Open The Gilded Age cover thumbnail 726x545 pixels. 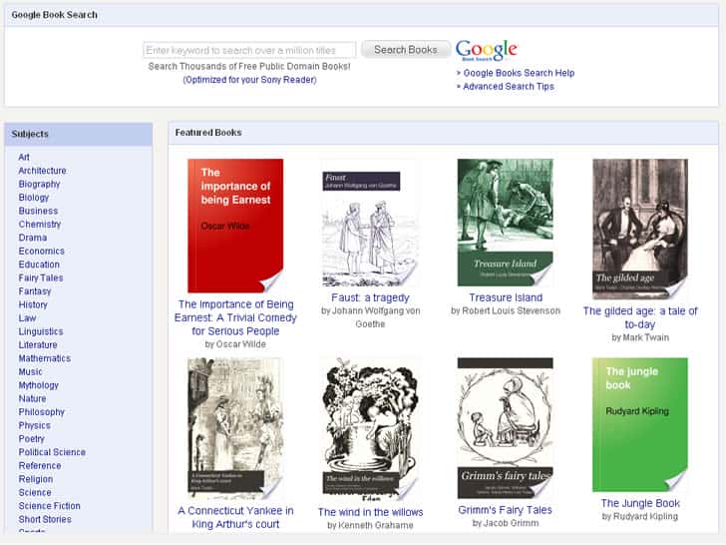(x=639, y=229)
